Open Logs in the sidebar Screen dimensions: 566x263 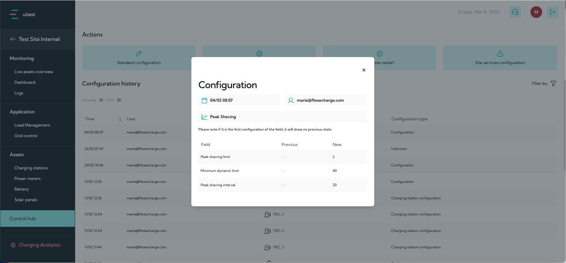(x=19, y=93)
